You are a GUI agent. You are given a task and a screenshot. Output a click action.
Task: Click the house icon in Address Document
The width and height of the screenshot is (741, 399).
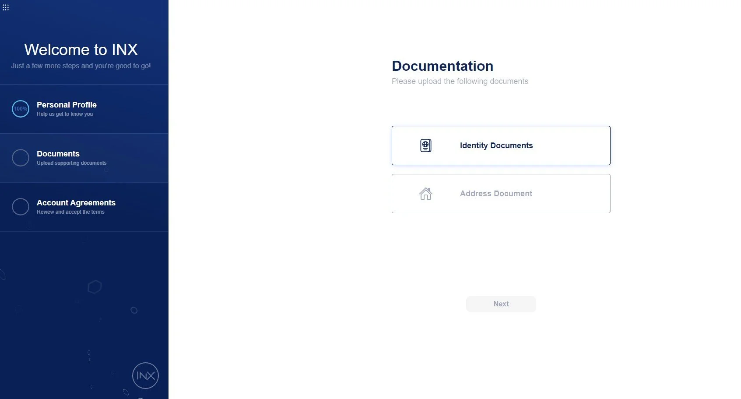point(425,194)
